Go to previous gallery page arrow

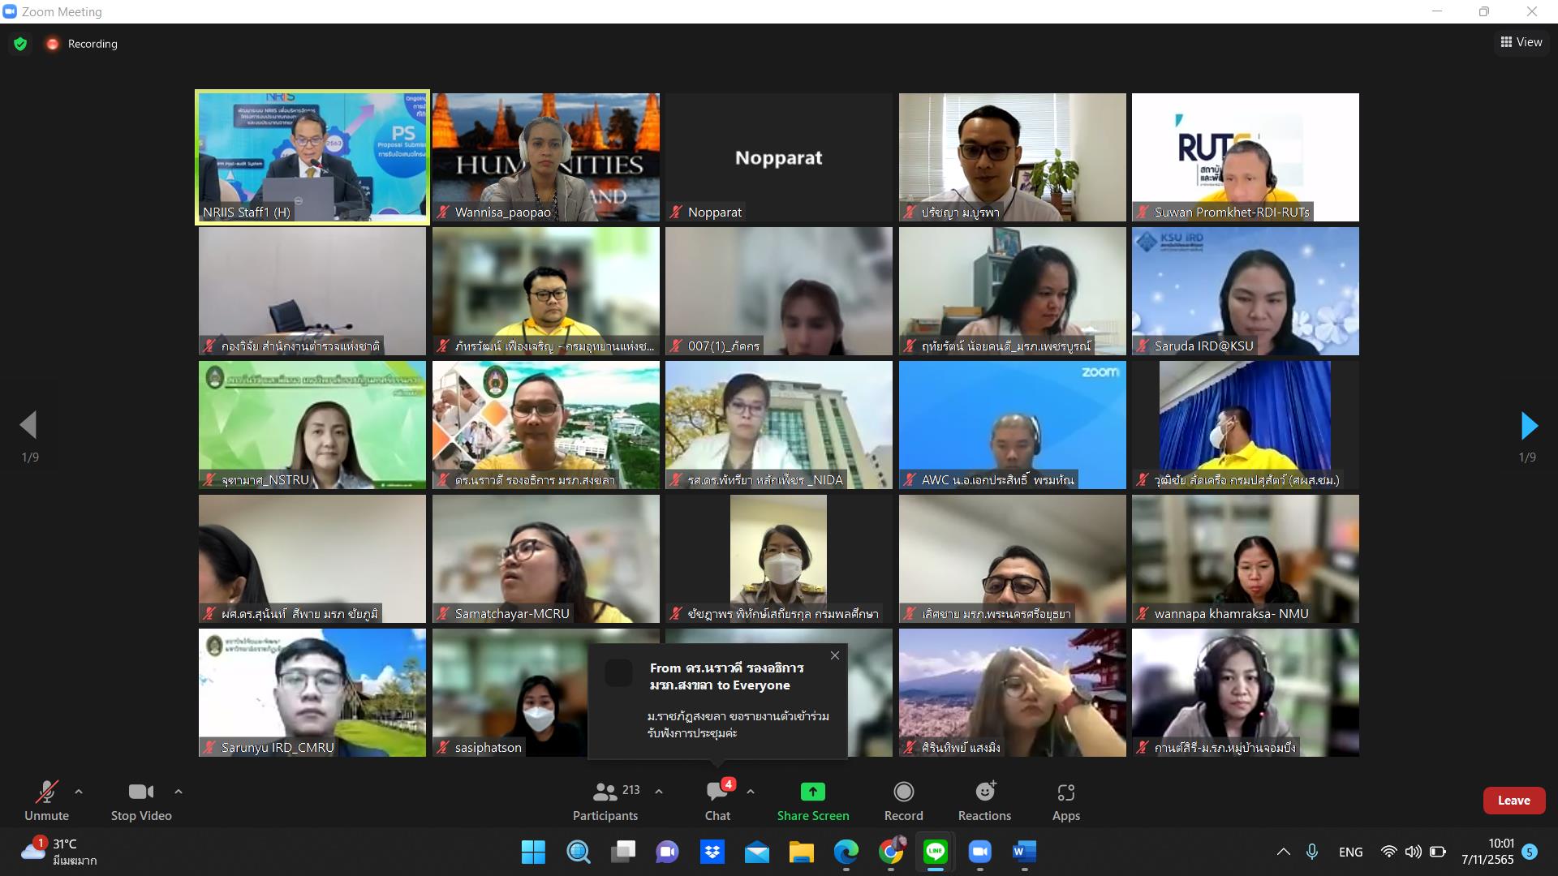tap(29, 425)
